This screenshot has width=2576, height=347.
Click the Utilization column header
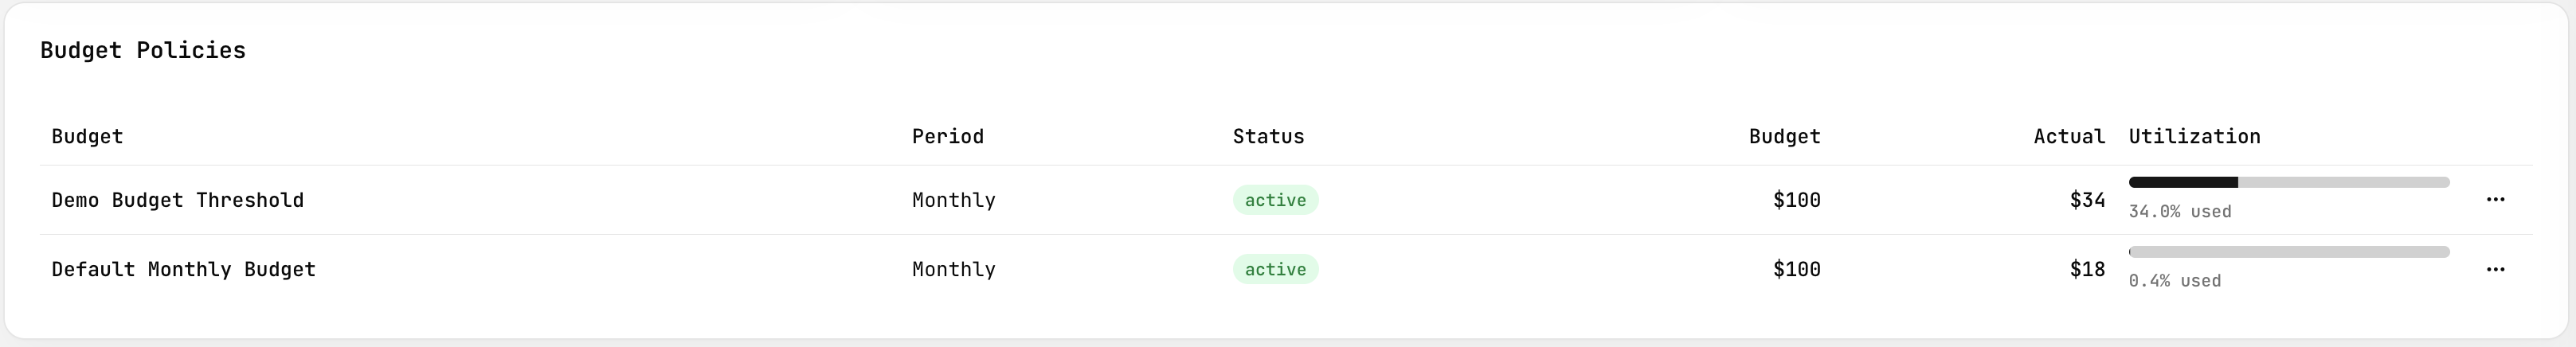(x=2193, y=136)
